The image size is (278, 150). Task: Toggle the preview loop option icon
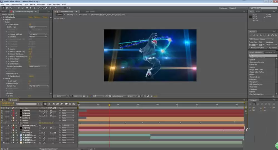(x=272, y=35)
